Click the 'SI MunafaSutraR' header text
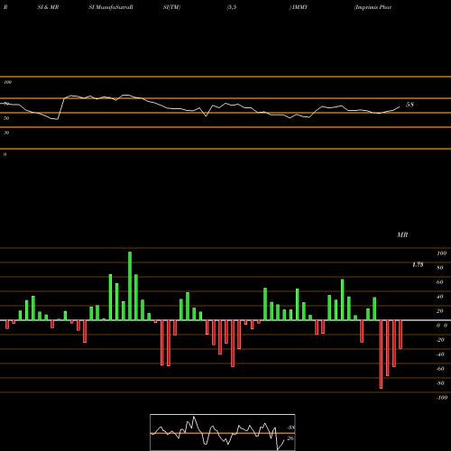 [111, 7]
